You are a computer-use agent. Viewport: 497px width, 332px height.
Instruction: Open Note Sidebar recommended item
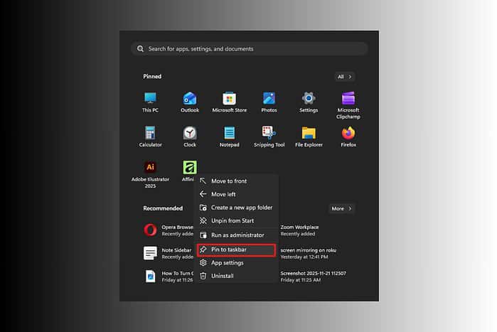point(168,253)
